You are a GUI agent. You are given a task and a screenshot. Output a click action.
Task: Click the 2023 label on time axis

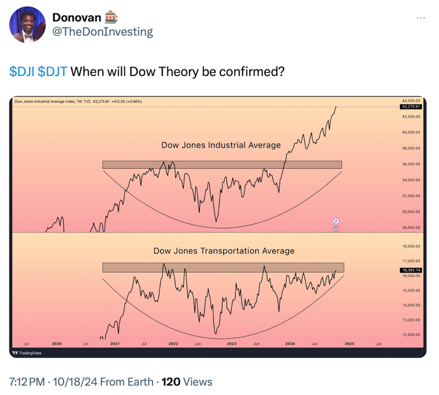231,344
